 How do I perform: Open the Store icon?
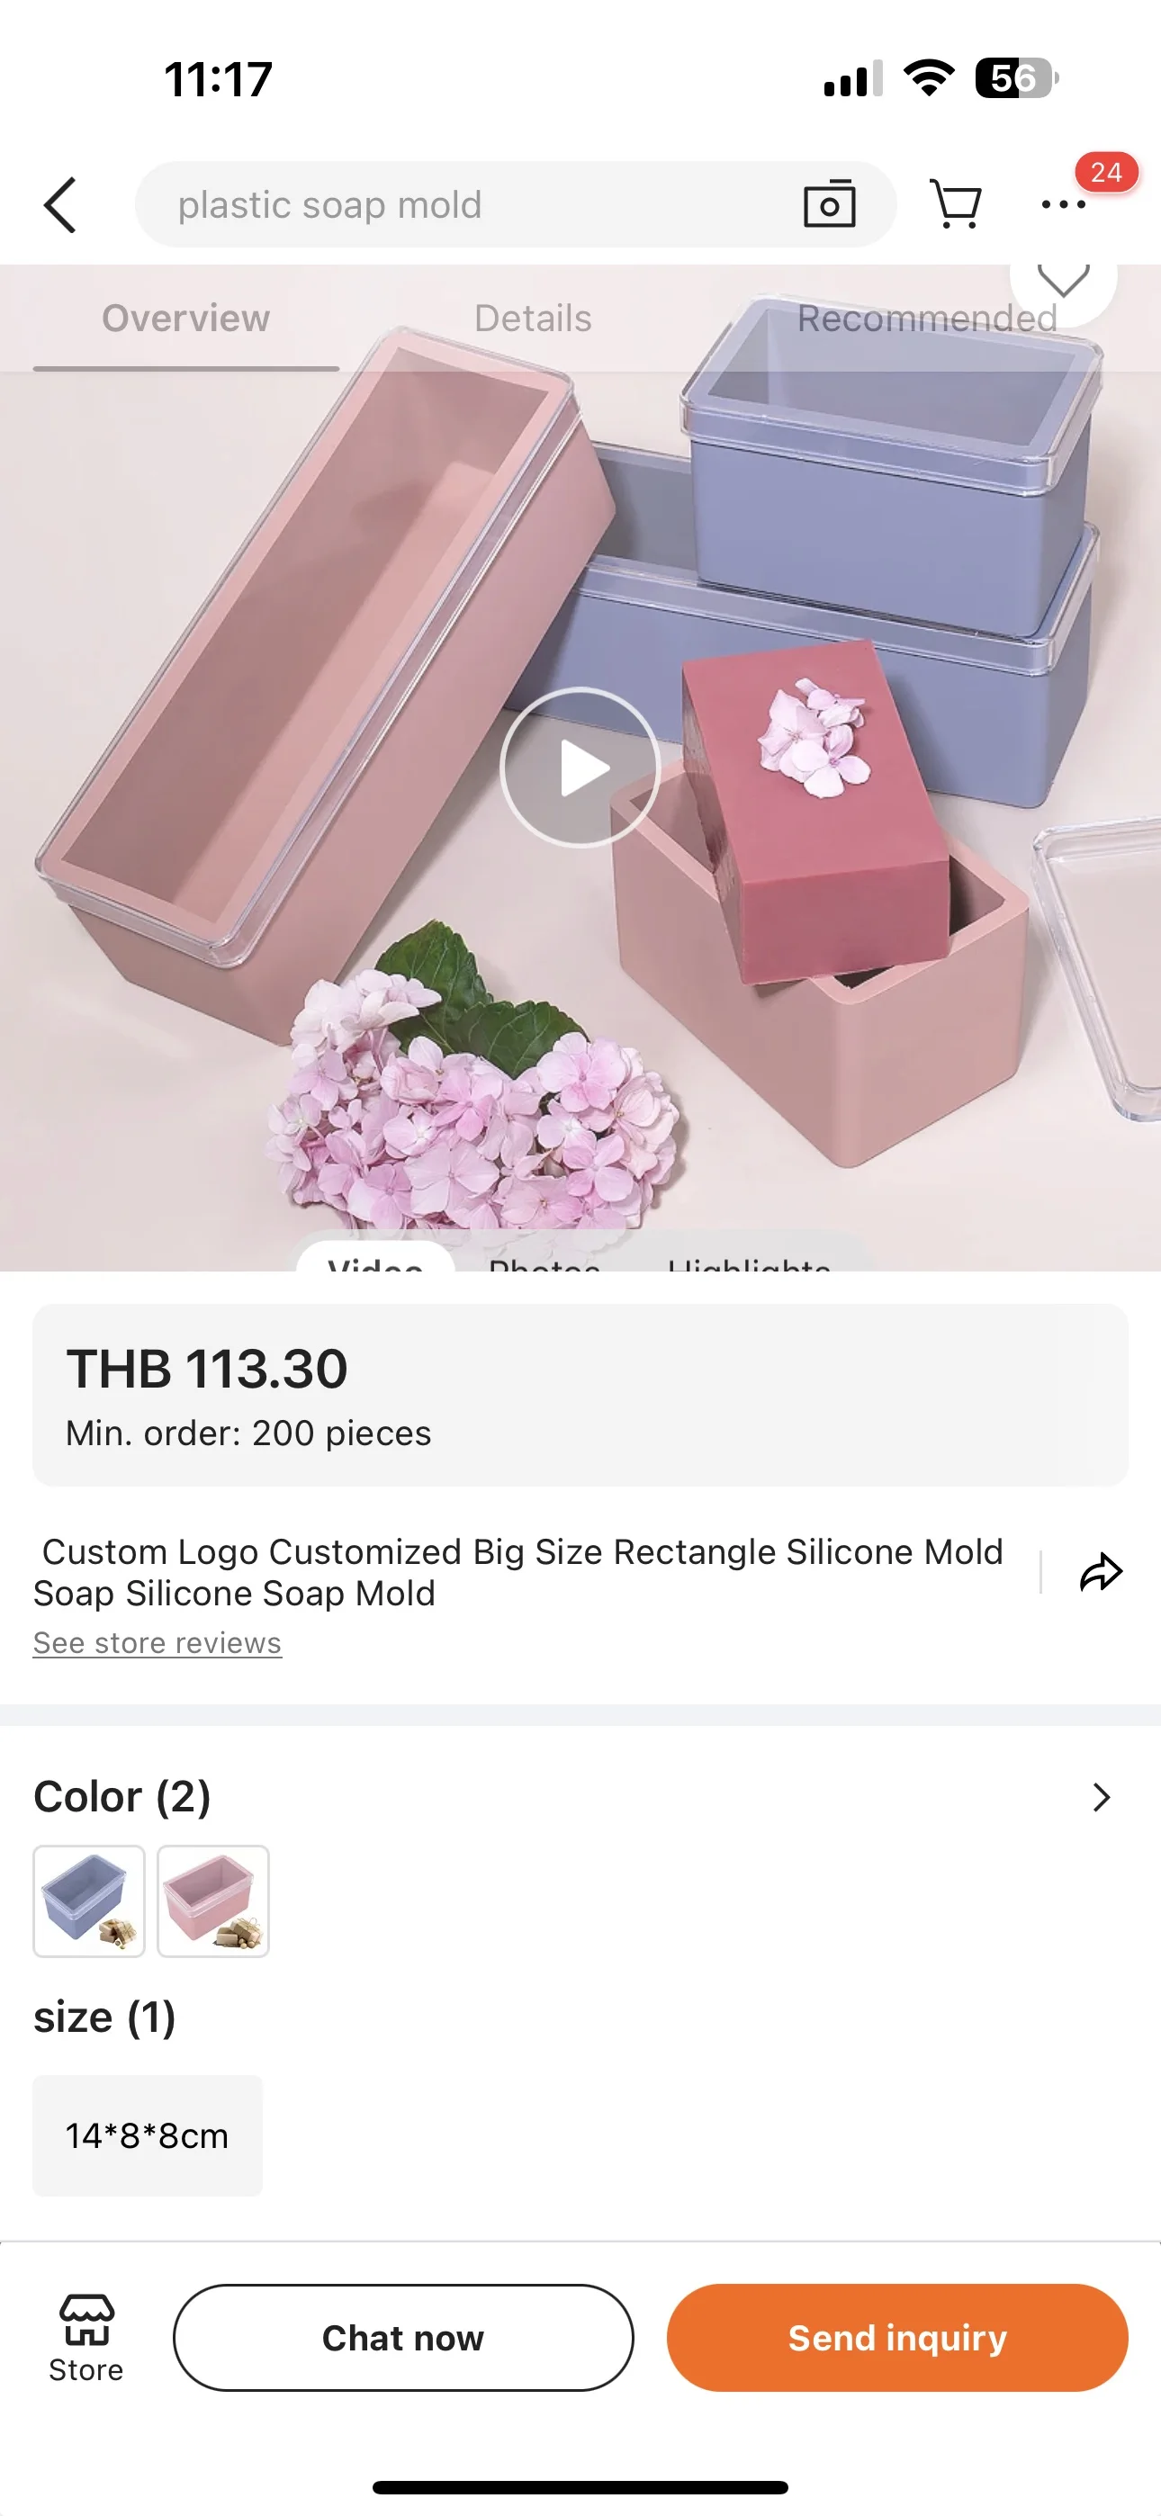point(86,2338)
